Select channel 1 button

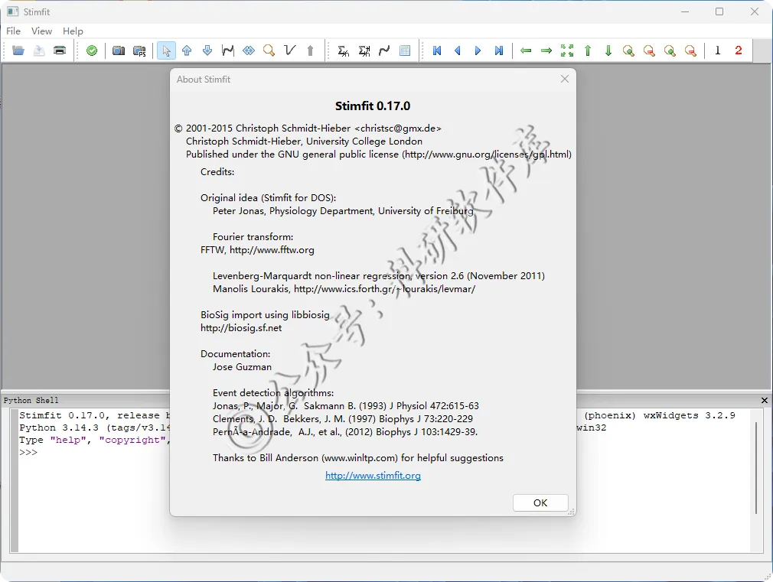coord(718,50)
